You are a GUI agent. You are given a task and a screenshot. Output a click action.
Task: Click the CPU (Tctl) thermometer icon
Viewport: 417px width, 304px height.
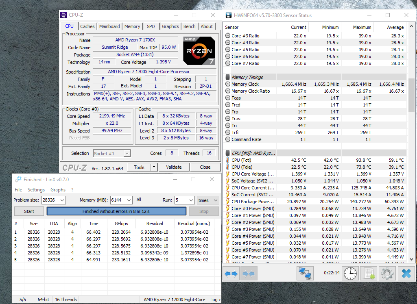click(228, 160)
